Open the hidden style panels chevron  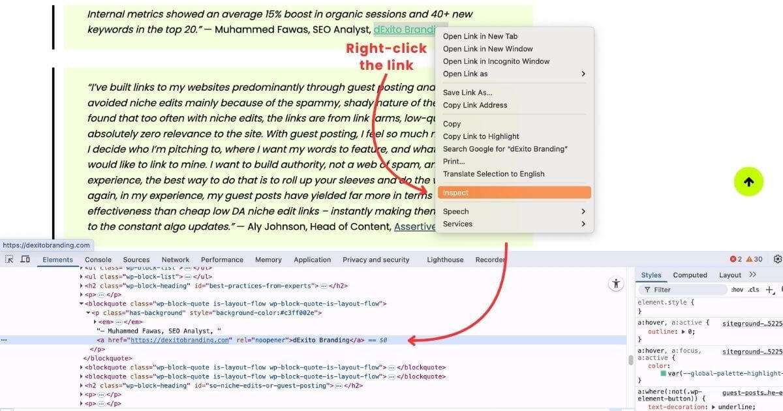tap(751, 275)
